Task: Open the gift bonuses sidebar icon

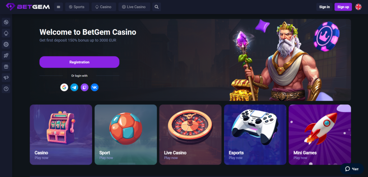Action: 6,66
